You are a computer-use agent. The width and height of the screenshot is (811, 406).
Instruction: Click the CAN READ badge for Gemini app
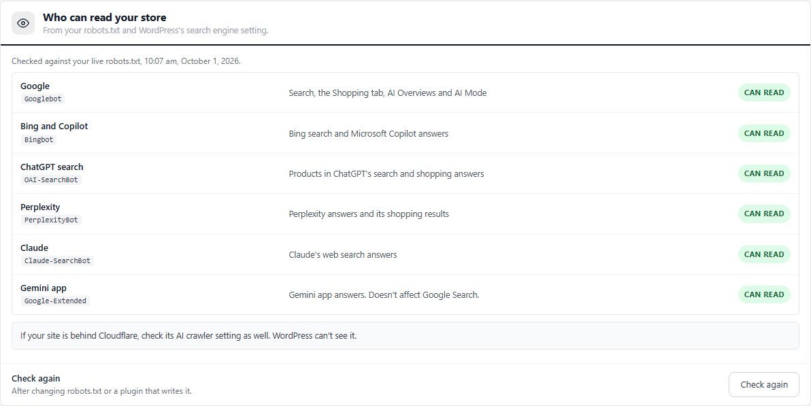(x=764, y=294)
